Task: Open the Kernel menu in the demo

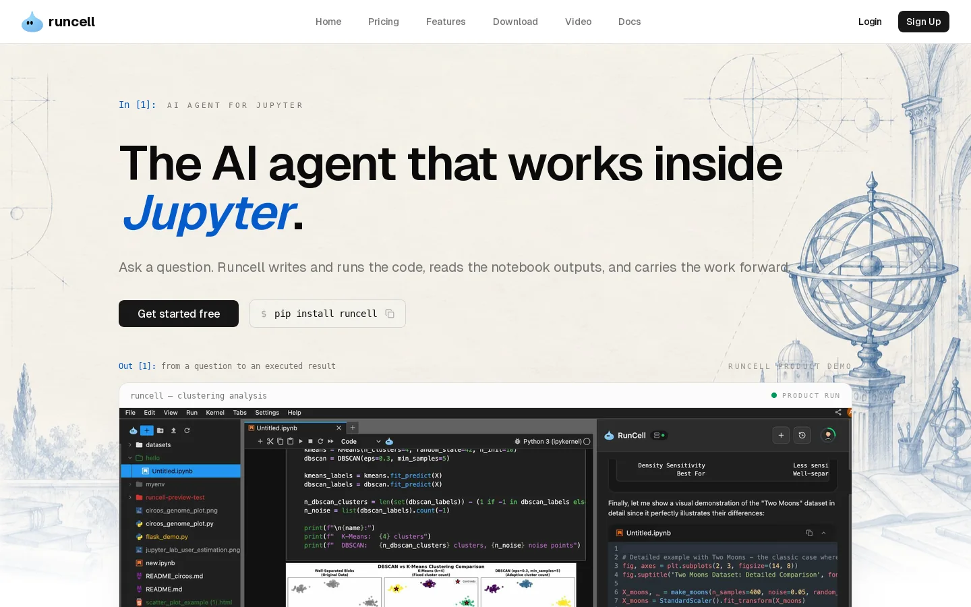Action: point(215,413)
